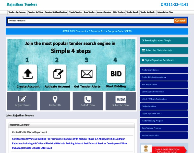Open Gem Training Program link
The image size is (194, 153).
[164, 128]
